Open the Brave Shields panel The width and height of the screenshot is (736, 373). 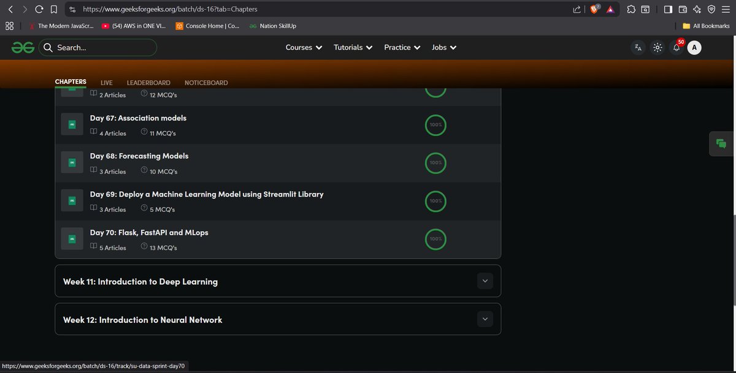click(594, 10)
